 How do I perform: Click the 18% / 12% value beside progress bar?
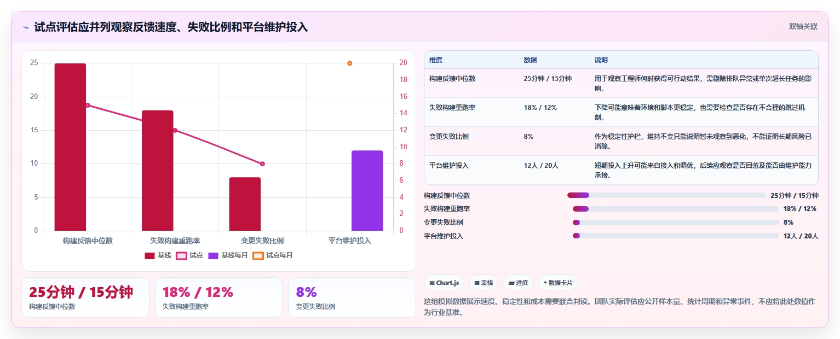pyautogui.click(x=800, y=209)
